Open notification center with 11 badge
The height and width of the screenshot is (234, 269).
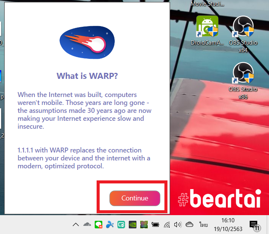click(x=255, y=225)
